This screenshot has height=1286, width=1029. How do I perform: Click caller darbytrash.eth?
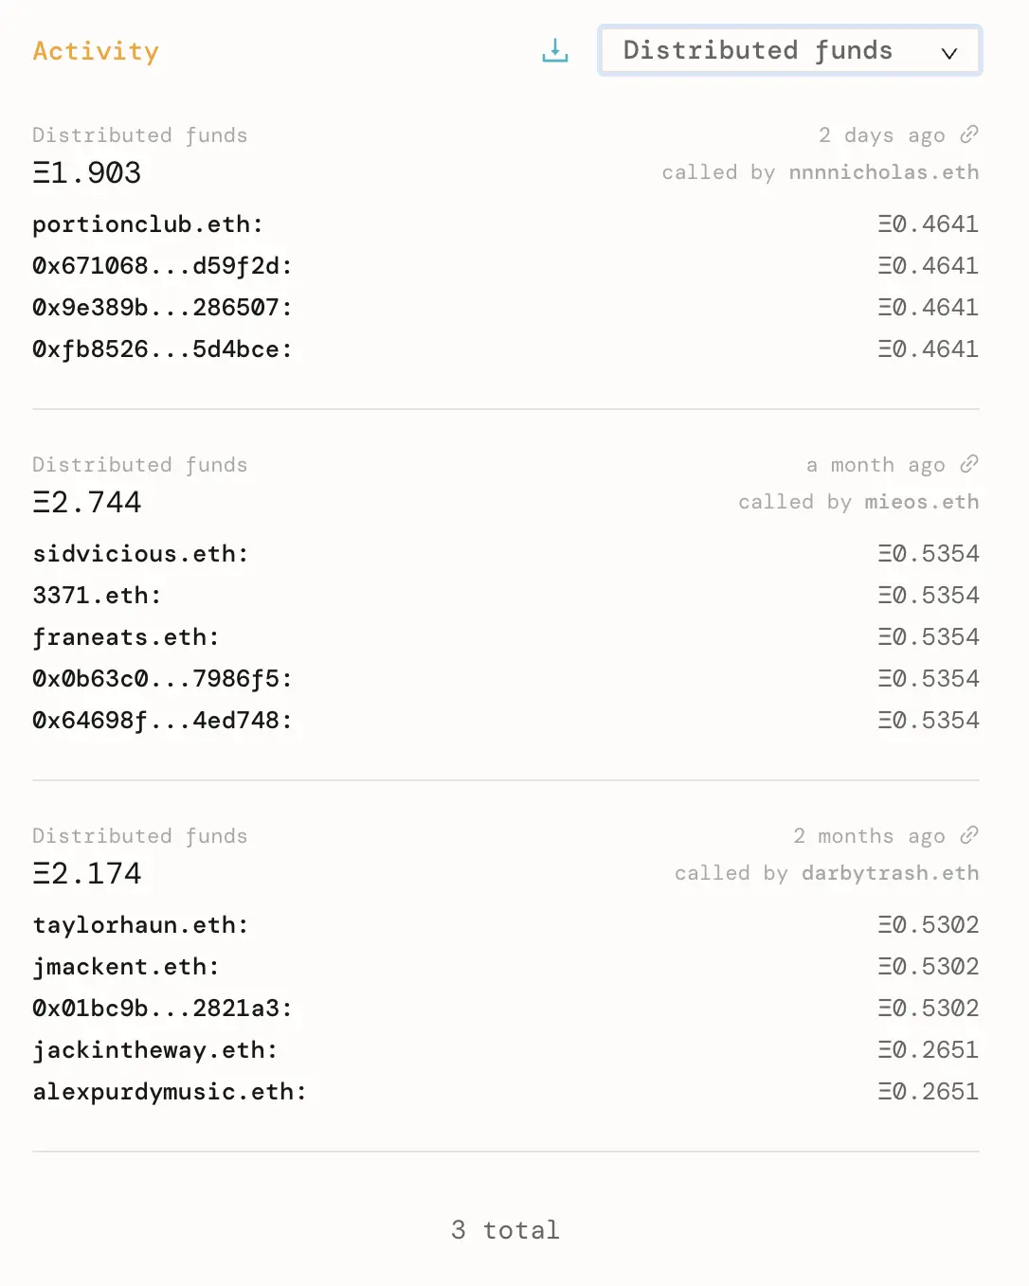point(889,872)
